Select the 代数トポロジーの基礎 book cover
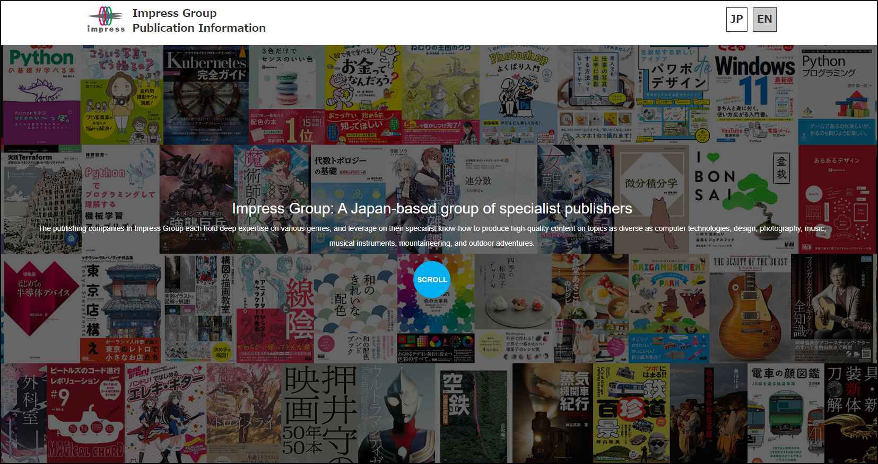This screenshot has width=878, height=464. click(x=349, y=200)
